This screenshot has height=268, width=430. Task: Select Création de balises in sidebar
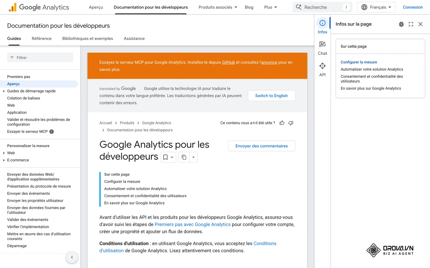(x=24, y=98)
